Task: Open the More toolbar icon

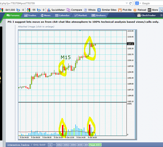Action: tap(149, 10)
